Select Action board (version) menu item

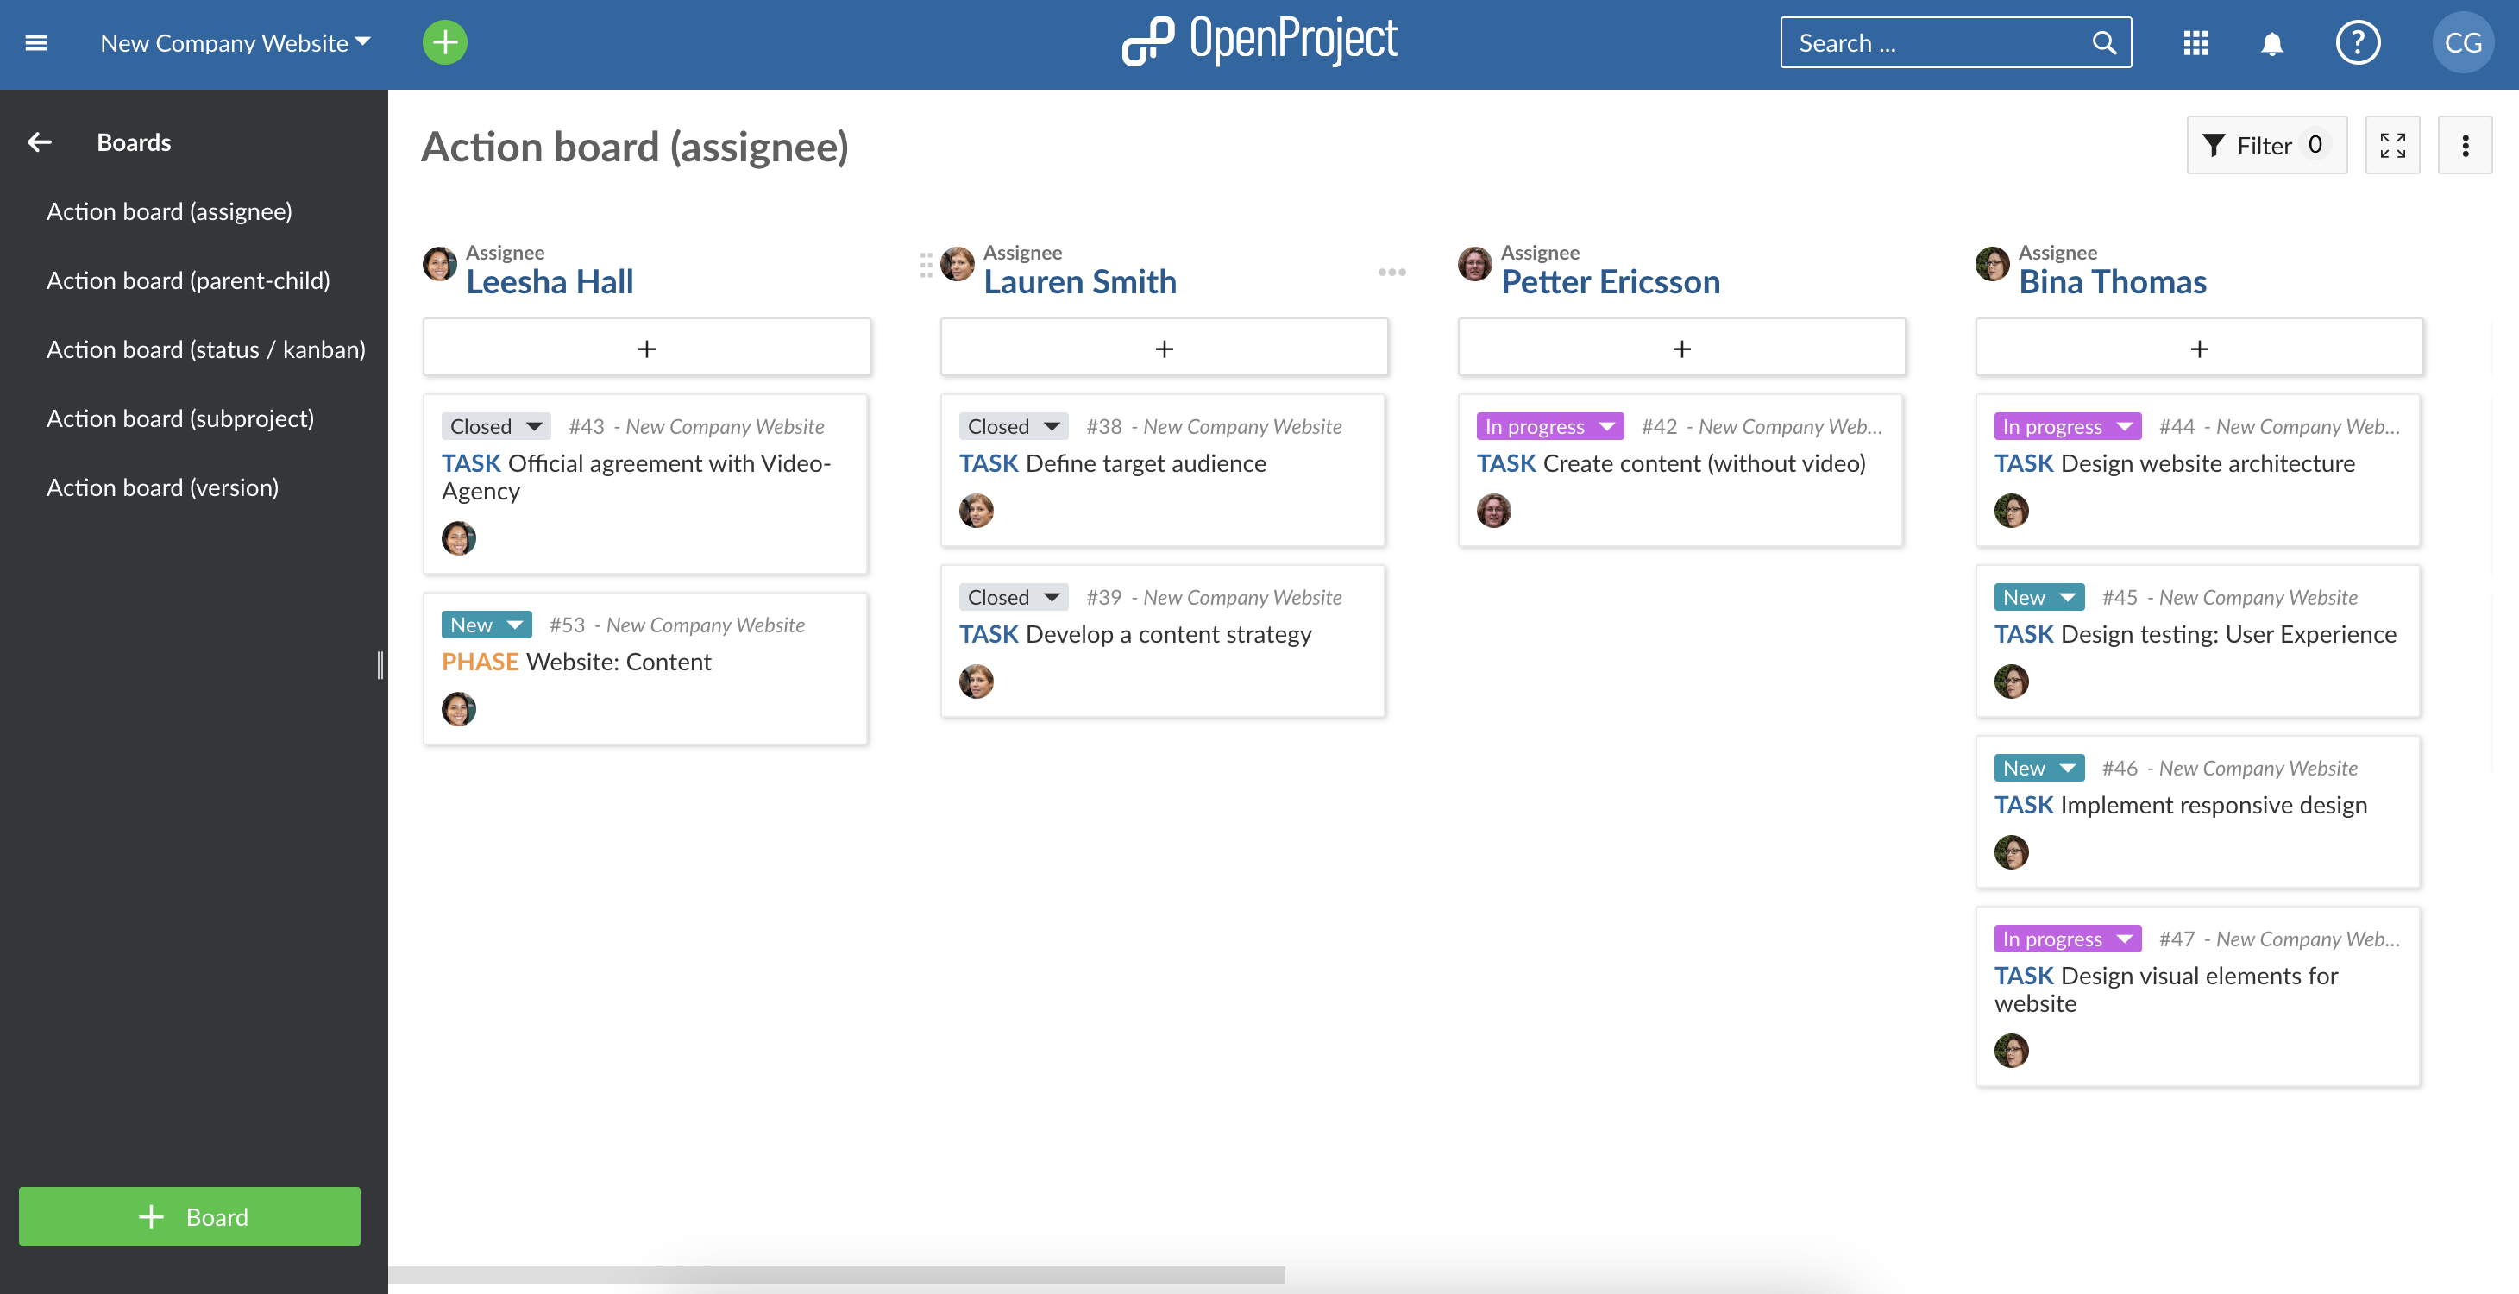[161, 485]
